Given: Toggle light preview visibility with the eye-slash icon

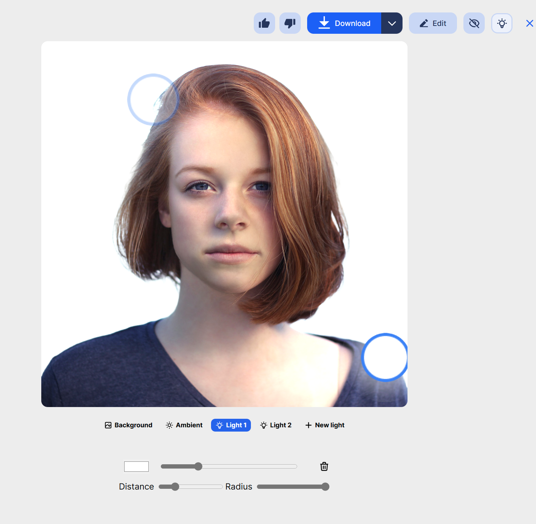Looking at the screenshot, I should (x=474, y=23).
